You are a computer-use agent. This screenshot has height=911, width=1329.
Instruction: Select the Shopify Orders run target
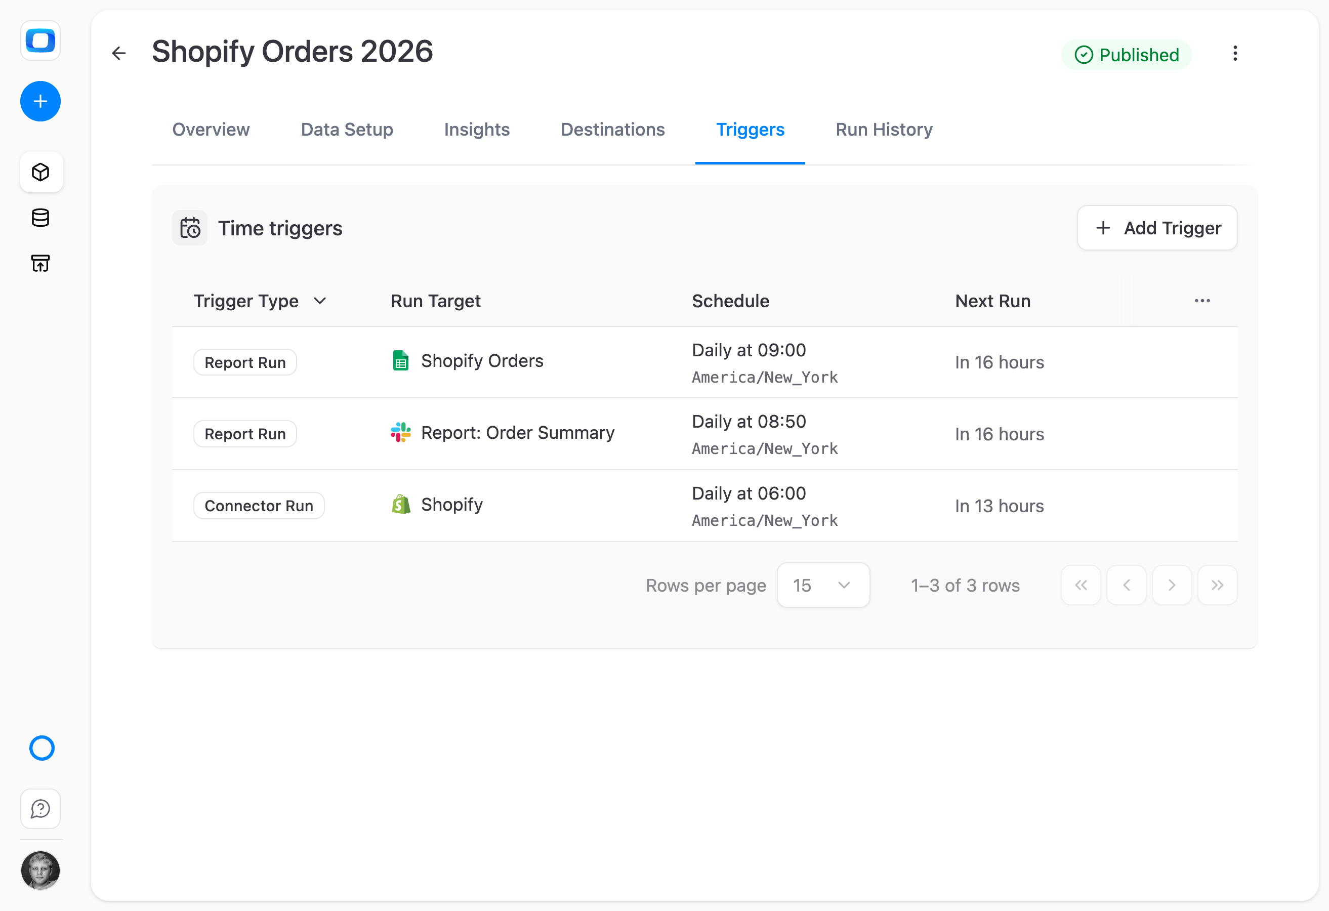pos(482,361)
